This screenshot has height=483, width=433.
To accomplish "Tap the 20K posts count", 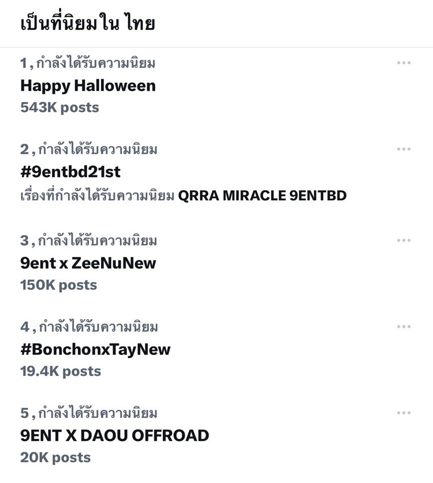I will pos(55,457).
